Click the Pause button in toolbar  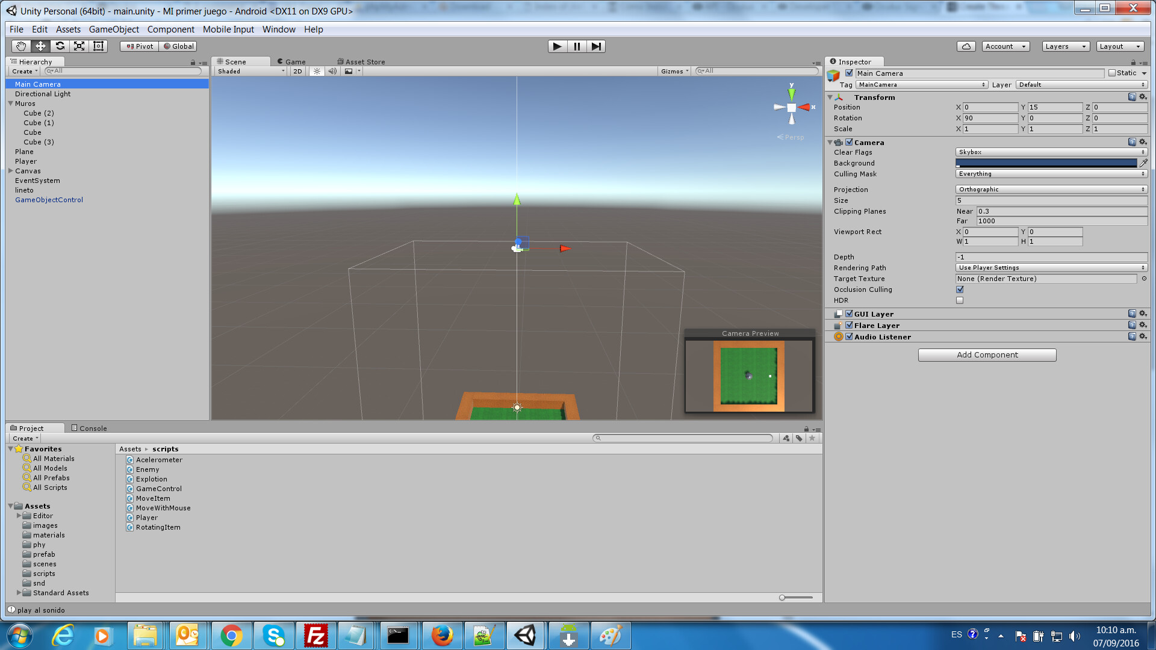(576, 46)
